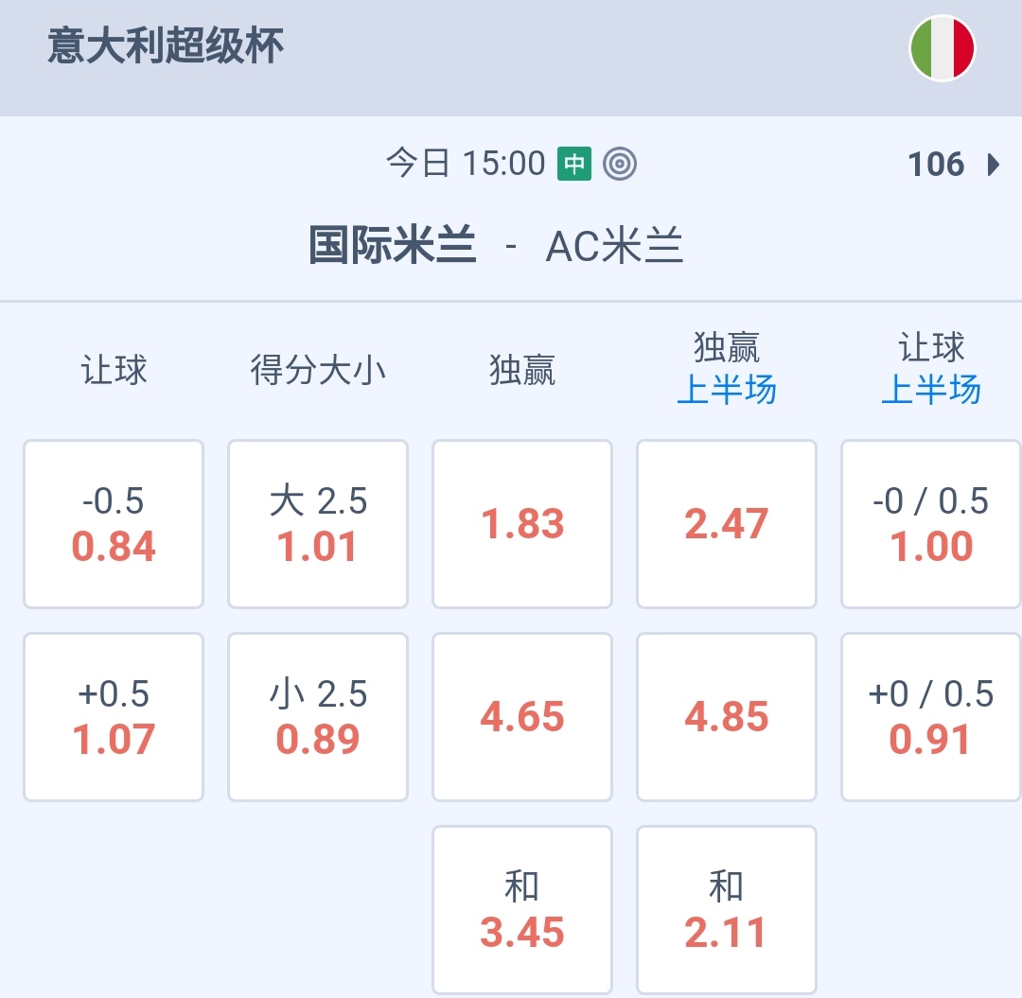This screenshot has width=1022, height=998.
Task: Open the 意大利超级杯 league header
Action: point(166,46)
